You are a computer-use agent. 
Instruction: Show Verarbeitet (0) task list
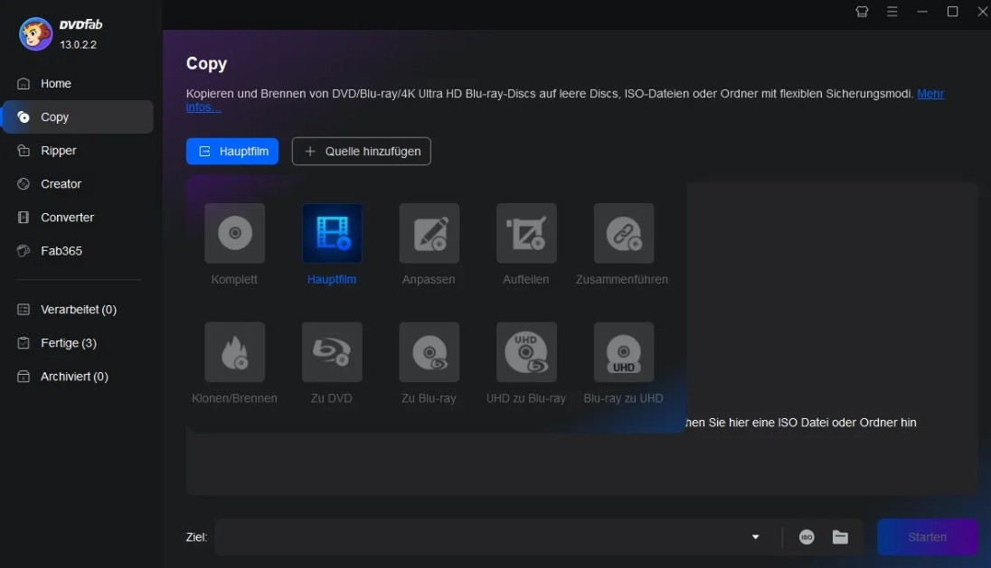79,309
